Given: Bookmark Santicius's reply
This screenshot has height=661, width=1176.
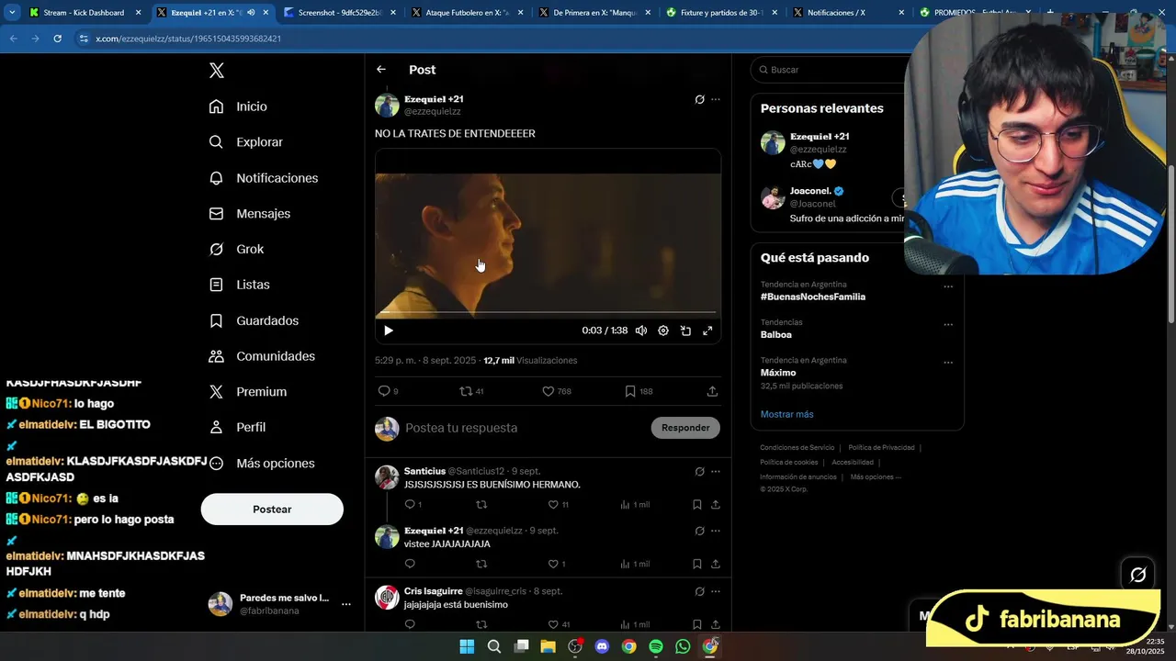Looking at the screenshot, I should [697, 505].
